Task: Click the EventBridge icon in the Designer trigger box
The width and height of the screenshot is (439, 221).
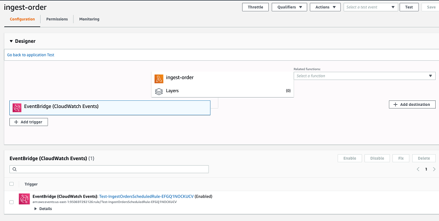Action: [17, 107]
